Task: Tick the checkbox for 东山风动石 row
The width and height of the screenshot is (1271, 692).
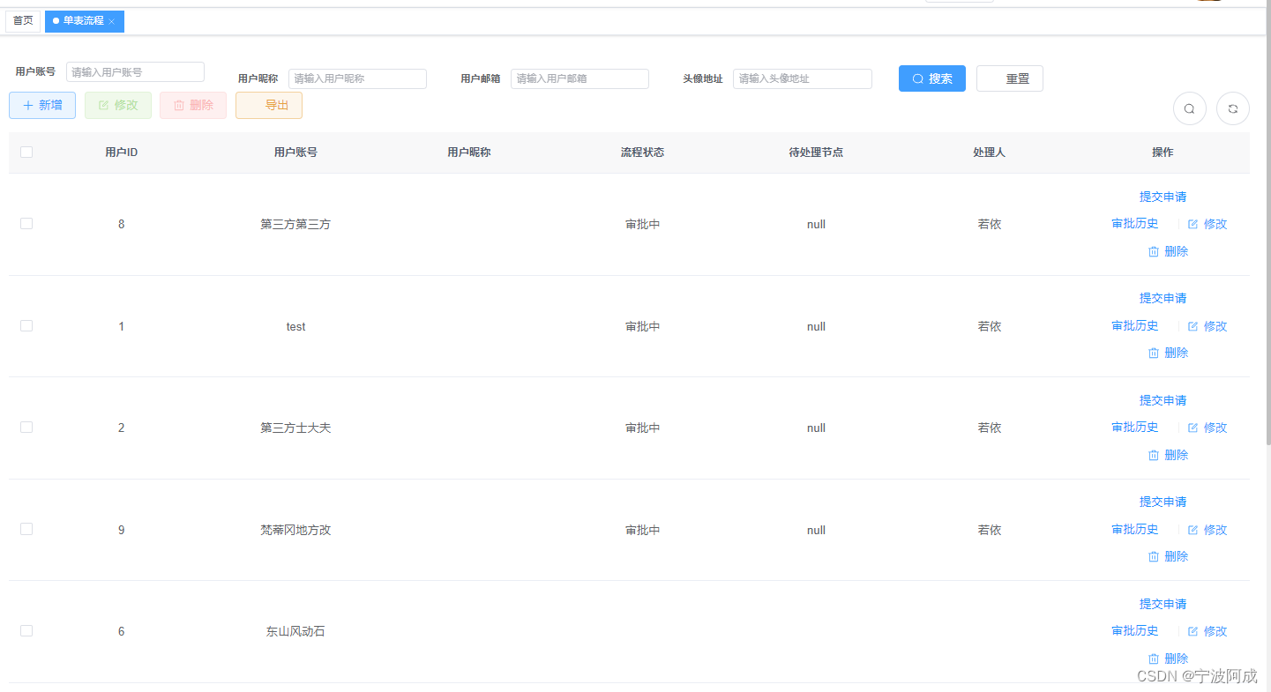Action: point(26,630)
